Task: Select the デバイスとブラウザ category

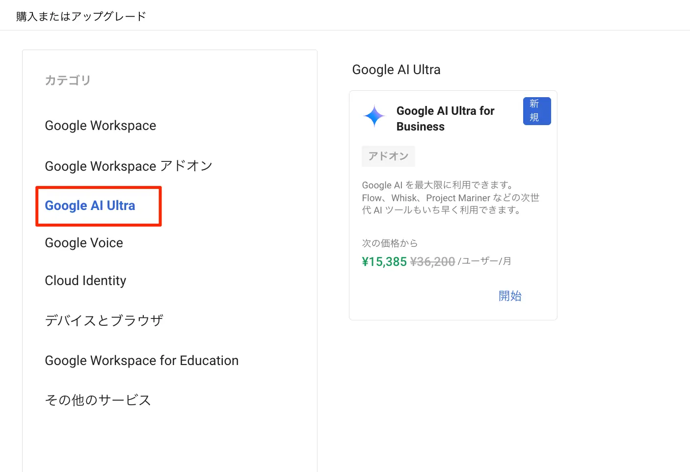Action: click(104, 320)
